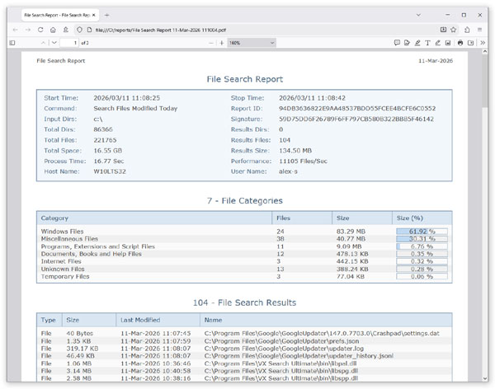Click the Name column header in results
The image size is (495, 389).
click(x=326, y=320)
